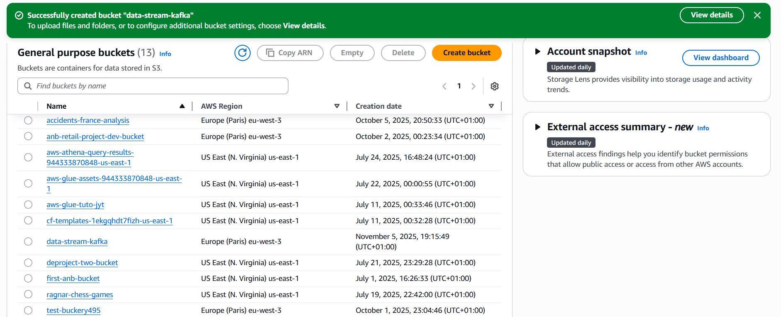Click View details in success banner

(x=711, y=15)
